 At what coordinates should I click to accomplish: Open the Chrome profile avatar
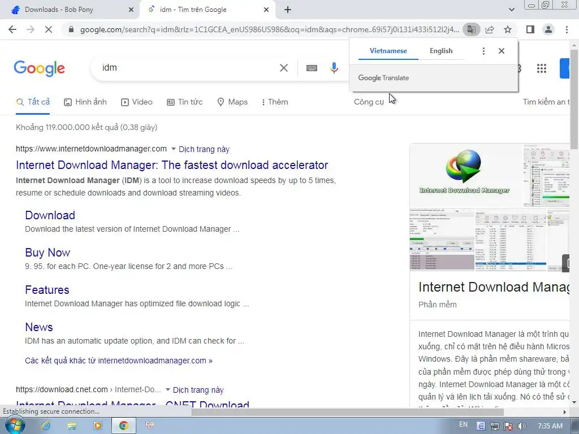548,29
